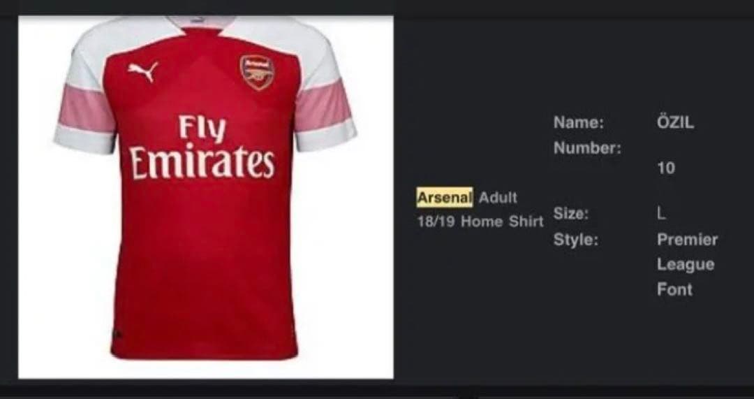The image size is (754, 399).
Task: Select the shirt number 10
Action: [666, 168]
